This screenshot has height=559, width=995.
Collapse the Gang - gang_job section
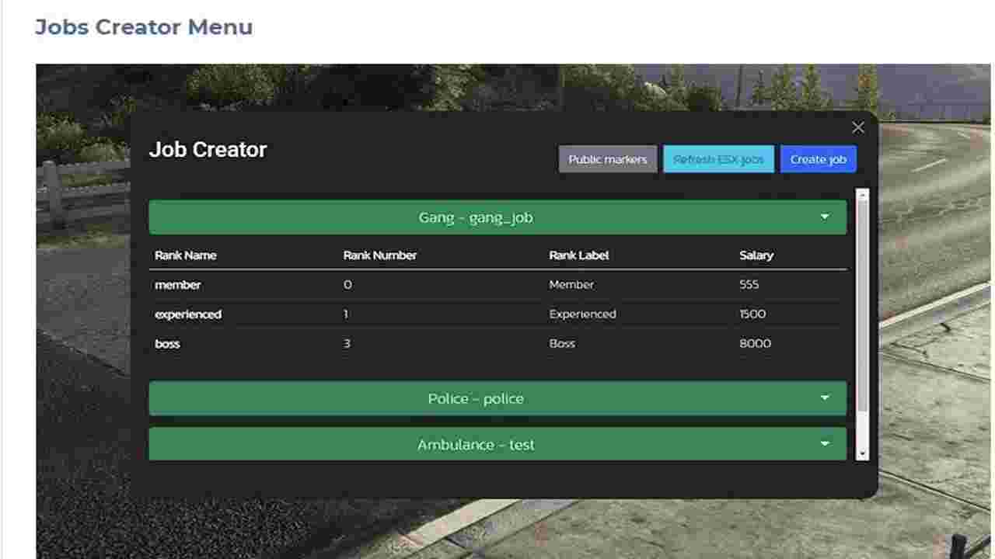coord(497,217)
